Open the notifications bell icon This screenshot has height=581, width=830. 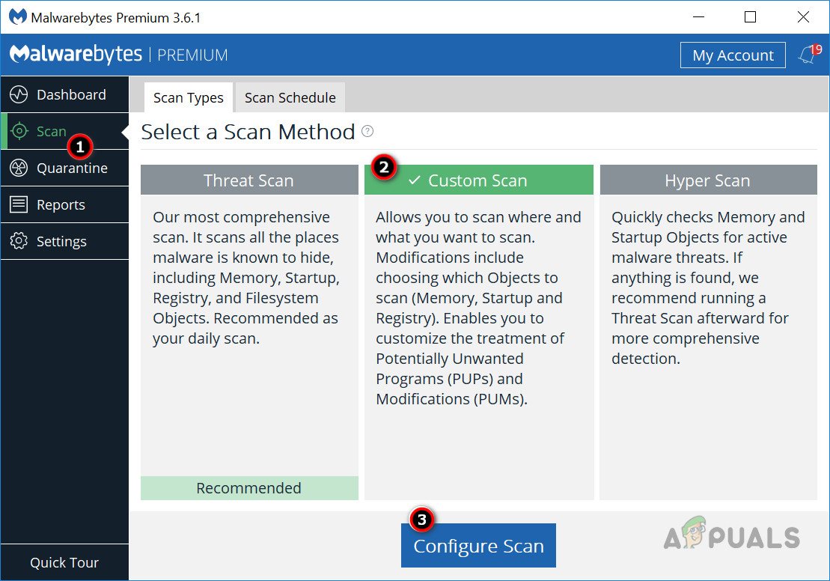[805, 55]
